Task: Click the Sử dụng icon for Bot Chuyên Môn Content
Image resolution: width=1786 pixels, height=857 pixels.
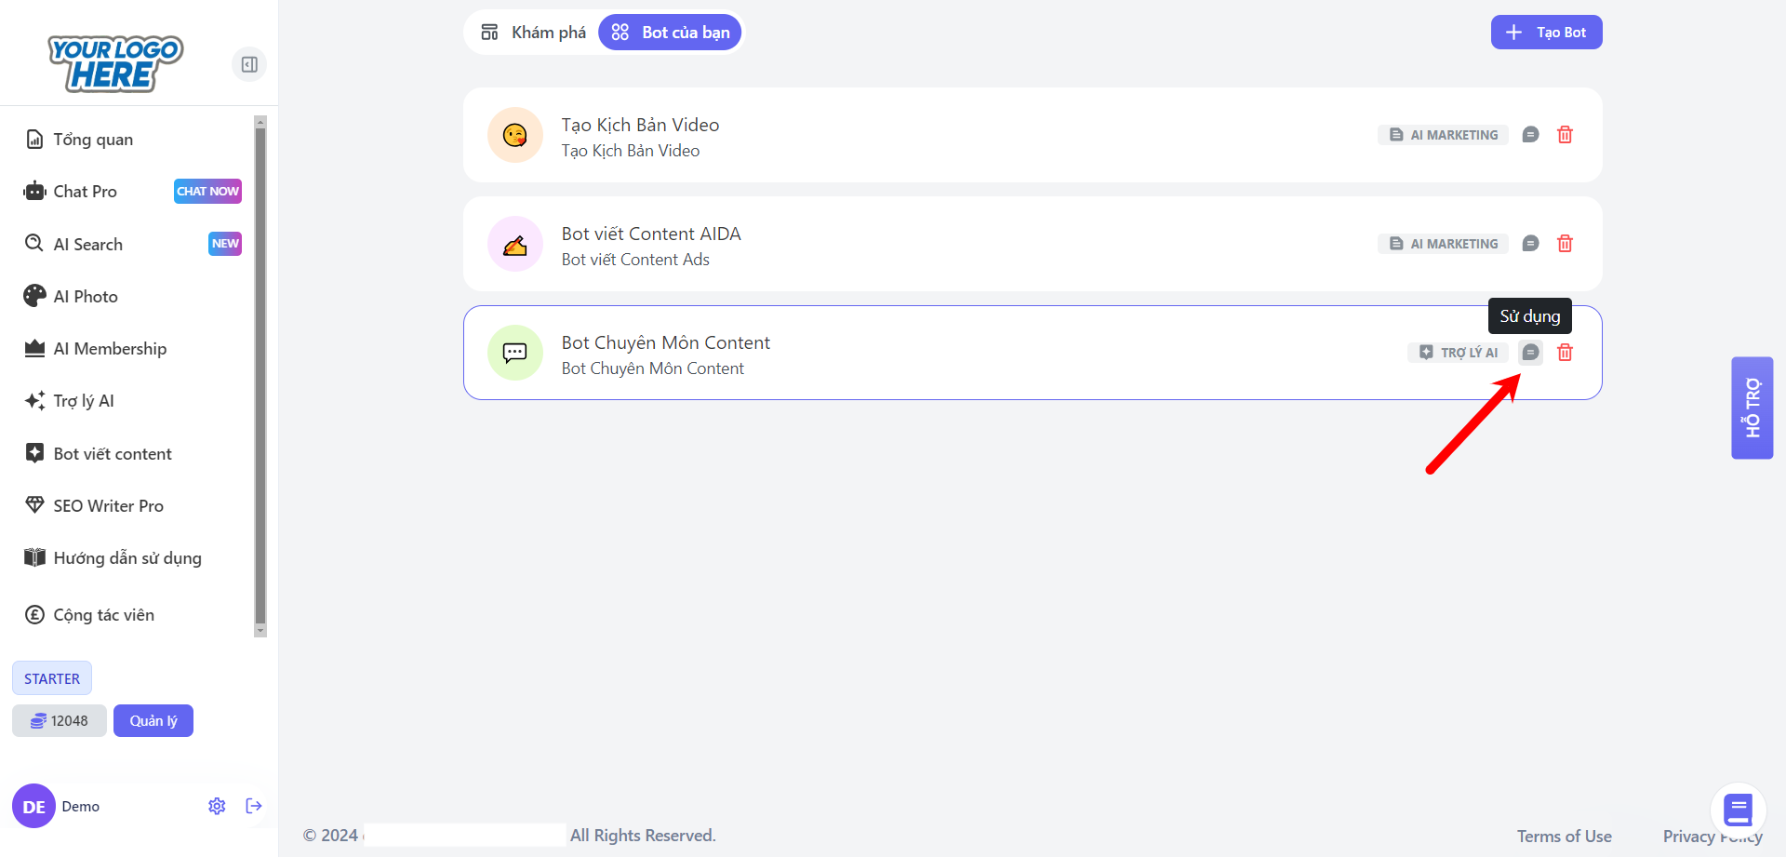Action: tap(1530, 353)
